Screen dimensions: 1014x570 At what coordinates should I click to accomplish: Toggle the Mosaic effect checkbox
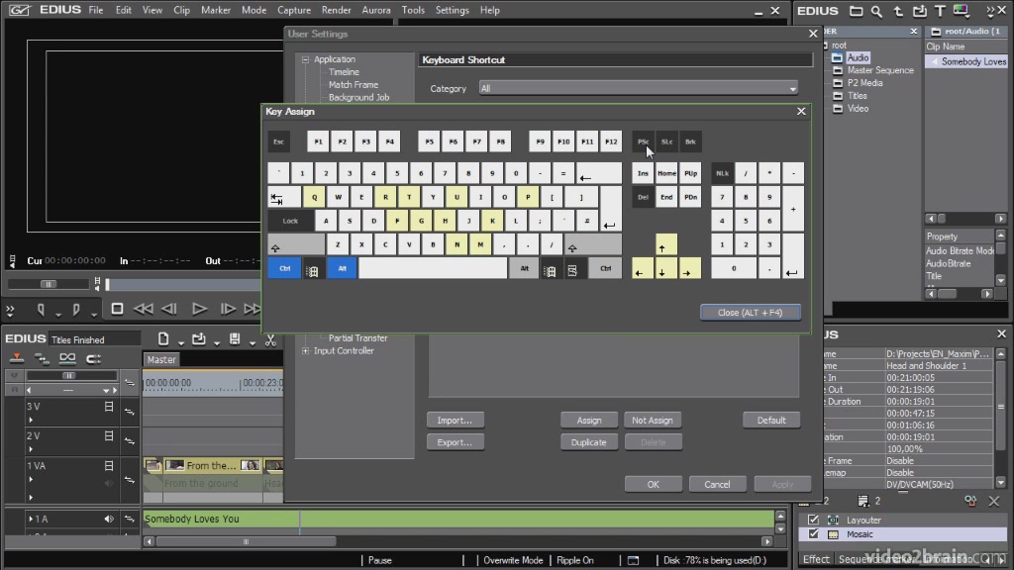[x=814, y=534]
